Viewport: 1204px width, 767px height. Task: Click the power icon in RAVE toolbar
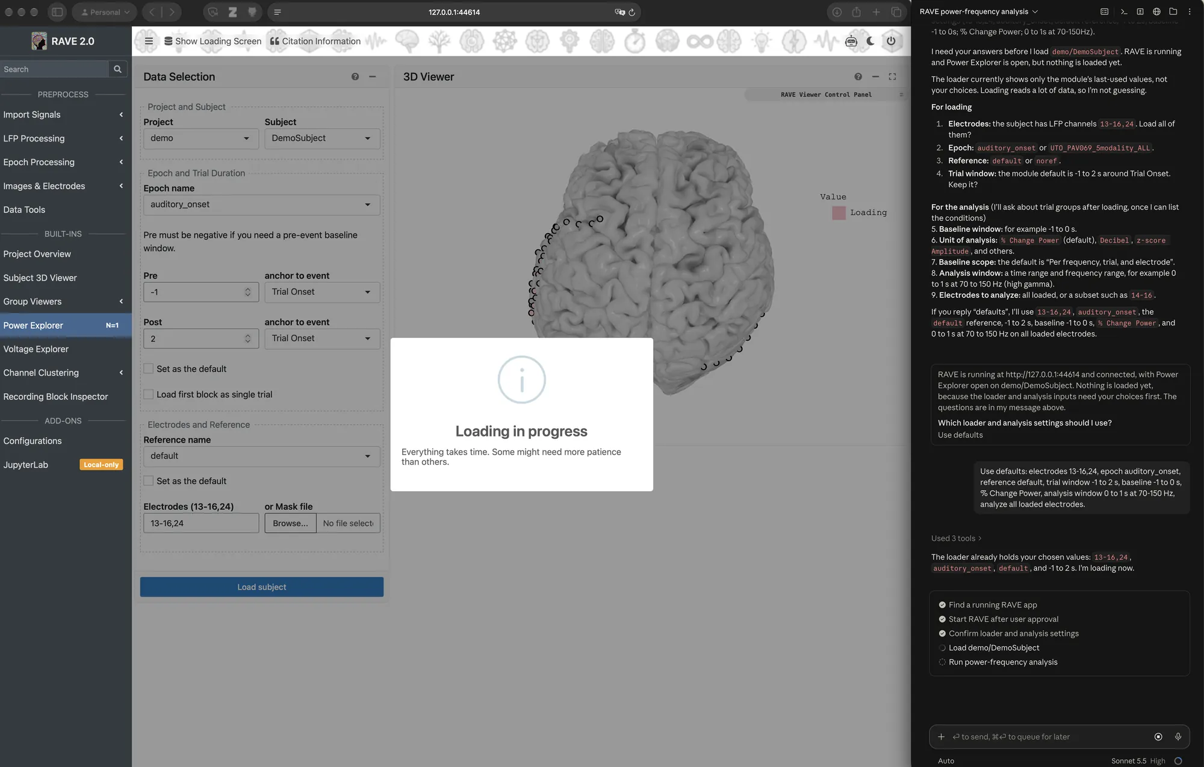pos(891,41)
